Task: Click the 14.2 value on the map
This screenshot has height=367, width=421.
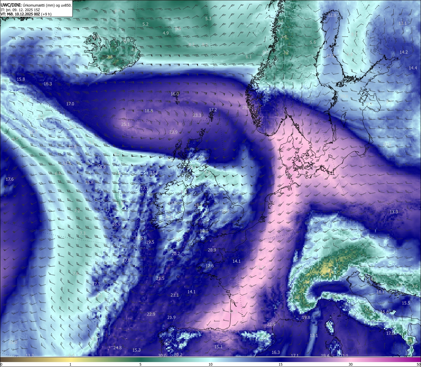Action: click(404, 52)
